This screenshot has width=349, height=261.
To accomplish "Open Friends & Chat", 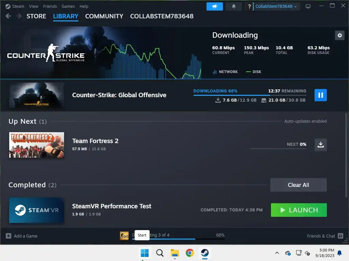I will [x=321, y=236].
